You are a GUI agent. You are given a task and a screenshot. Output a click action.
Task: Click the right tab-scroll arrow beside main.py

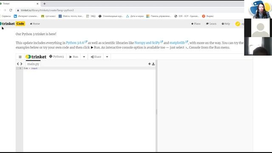[x=21, y=64]
